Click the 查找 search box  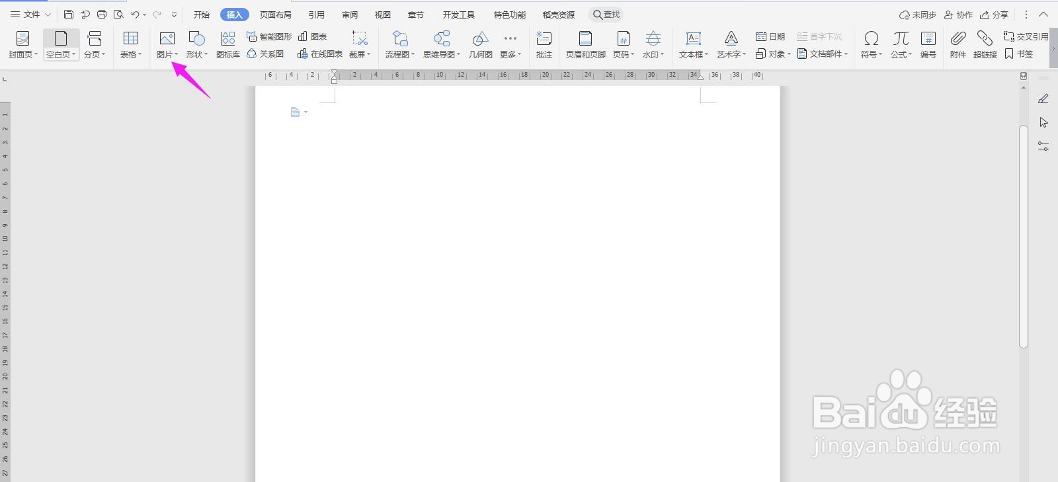pos(606,15)
